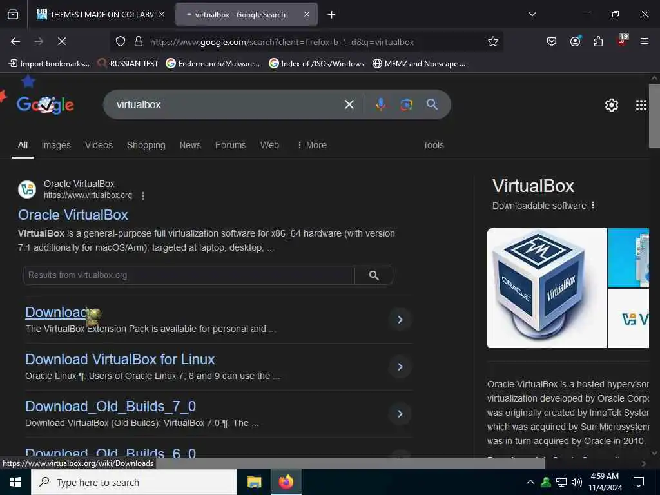Open File Explorer from taskbar

(x=254, y=482)
